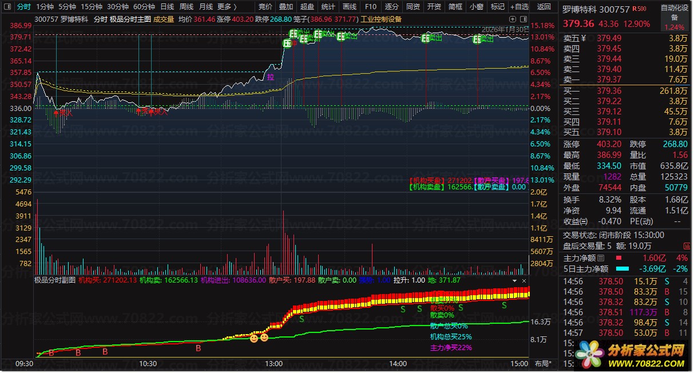Click the stock name 罗博特科 in the quote panel
Screen dimensions: 694x373
[579, 9]
